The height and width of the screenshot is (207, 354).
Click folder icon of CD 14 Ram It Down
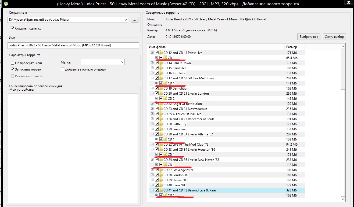(x=161, y=63)
